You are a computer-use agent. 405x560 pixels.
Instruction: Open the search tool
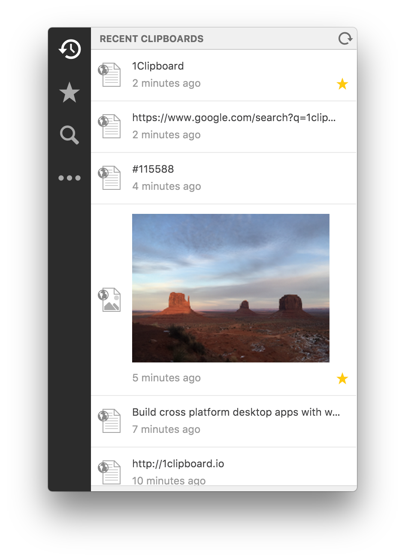(69, 135)
